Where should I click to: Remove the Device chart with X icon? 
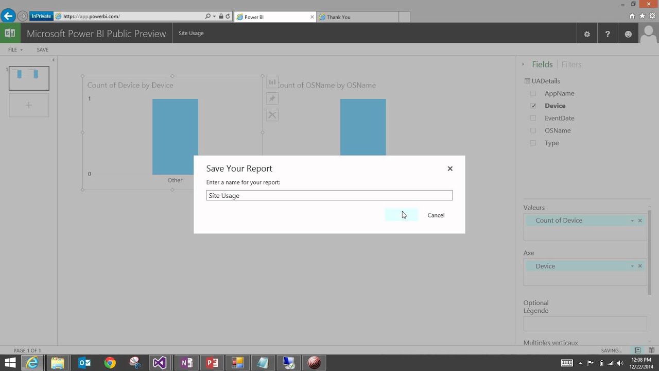272,115
